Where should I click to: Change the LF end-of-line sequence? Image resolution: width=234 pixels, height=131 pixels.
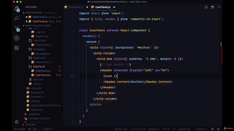[174, 129]
